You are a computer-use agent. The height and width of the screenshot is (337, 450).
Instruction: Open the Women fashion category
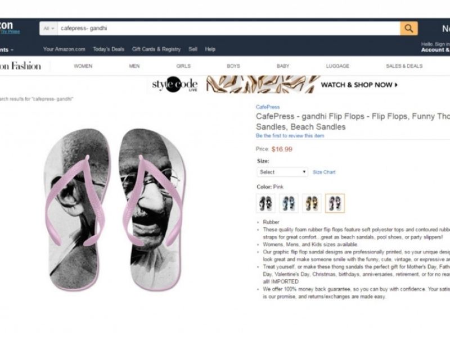(83, 66)
